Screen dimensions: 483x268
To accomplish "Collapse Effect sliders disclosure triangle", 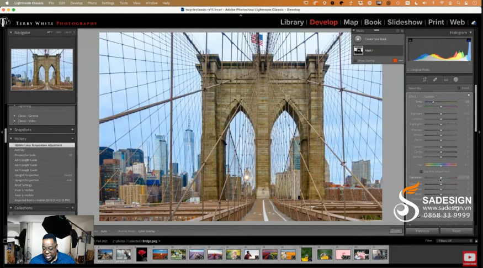I will [469, 95].
